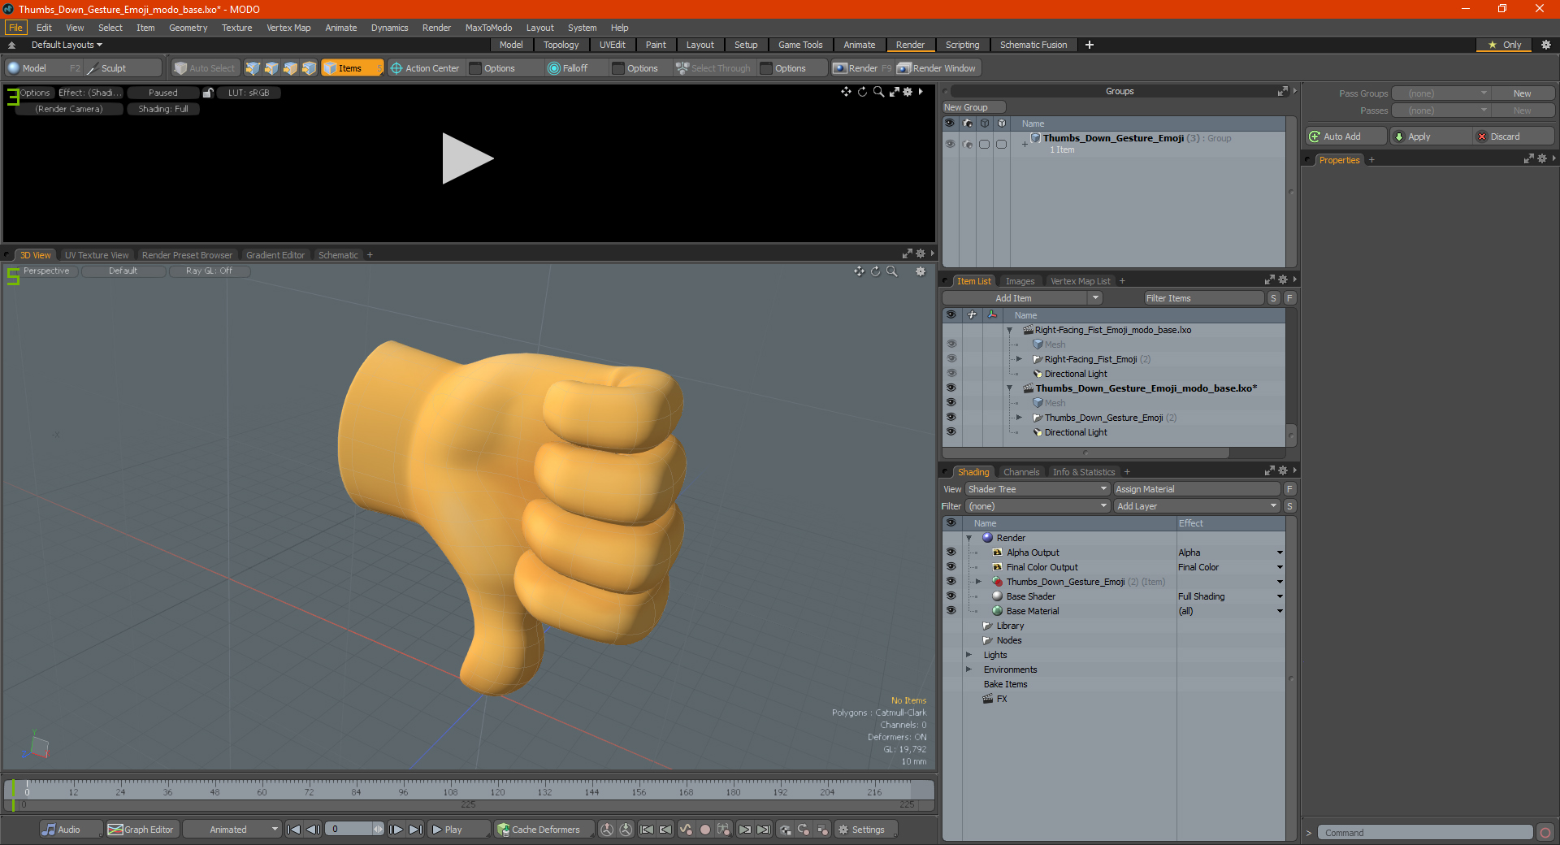
Task: Expand Lights in Shader Tree
Action: click(x=968, y=655)
